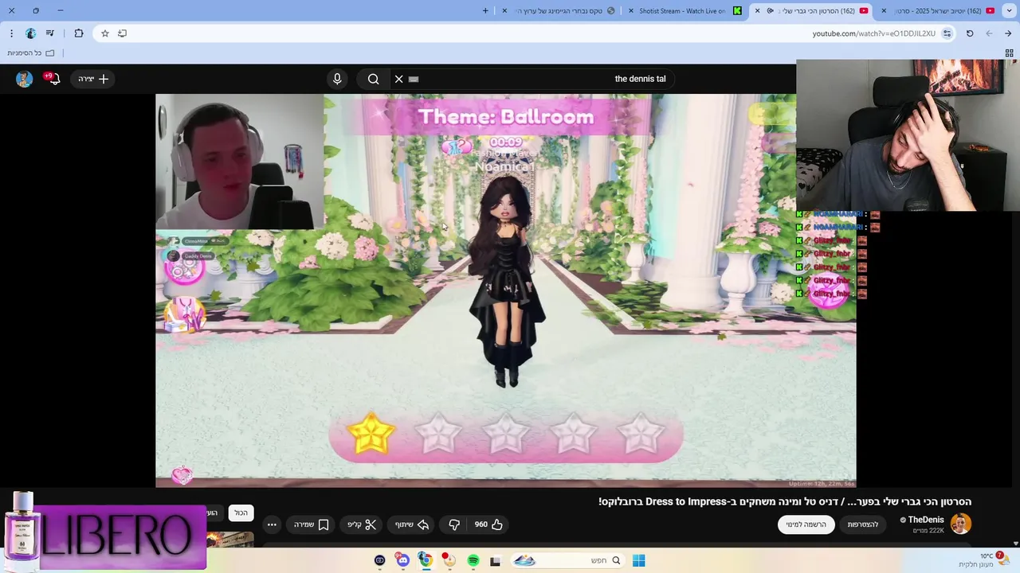This screenshot has height=573, width=1020.
Task: Open the site information icon in address bar
Action: [947, 33]
